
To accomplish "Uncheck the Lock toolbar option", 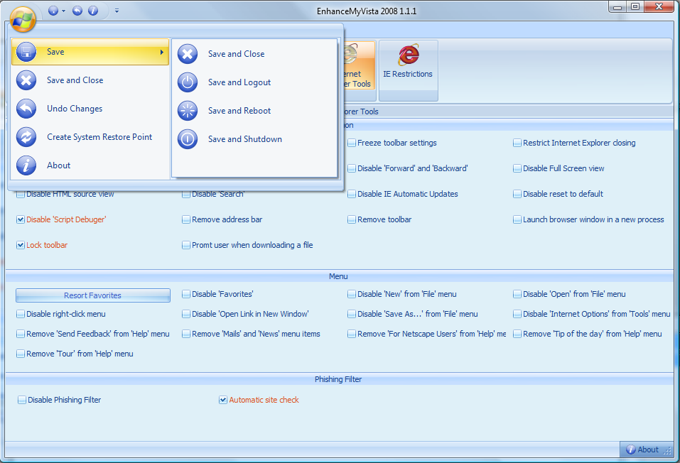I will pos(21,246).
